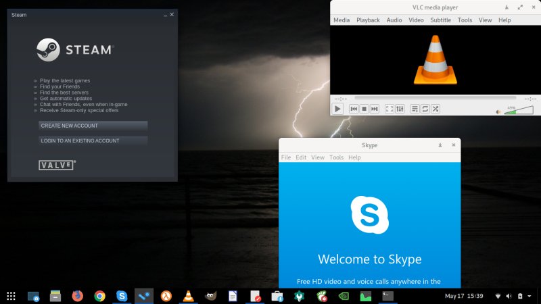The image size is (541, 304).
Task: Show VLC extended settings equalizer
Action: click(x=400, y=109)
